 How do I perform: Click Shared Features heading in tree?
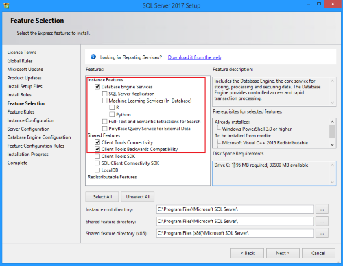click(x=104, y=135)
